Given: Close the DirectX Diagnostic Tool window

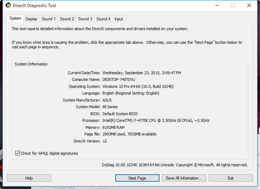Looking at the screenshot, I should pos(249,6).
